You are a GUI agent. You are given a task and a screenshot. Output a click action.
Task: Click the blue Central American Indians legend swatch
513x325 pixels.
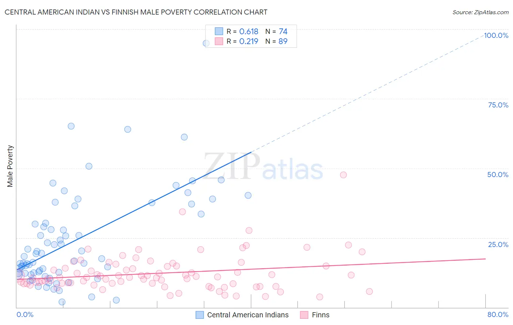(x=200, y=315)
